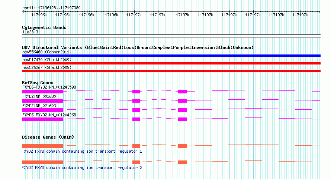Open the lower FXYD2 ion transport regulator link
This screenshot has height=179, width=331.
(x=82, y=168)
